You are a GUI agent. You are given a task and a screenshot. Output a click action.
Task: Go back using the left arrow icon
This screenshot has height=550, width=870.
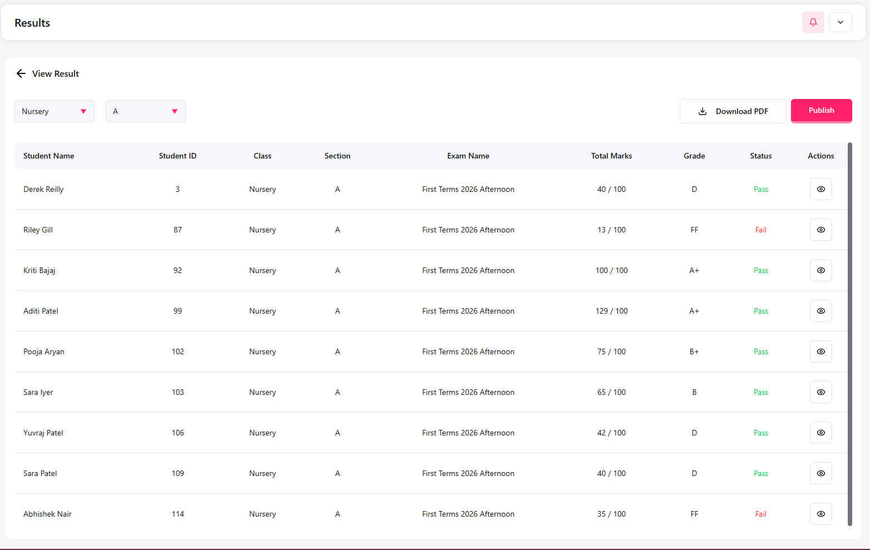[21, 73]
